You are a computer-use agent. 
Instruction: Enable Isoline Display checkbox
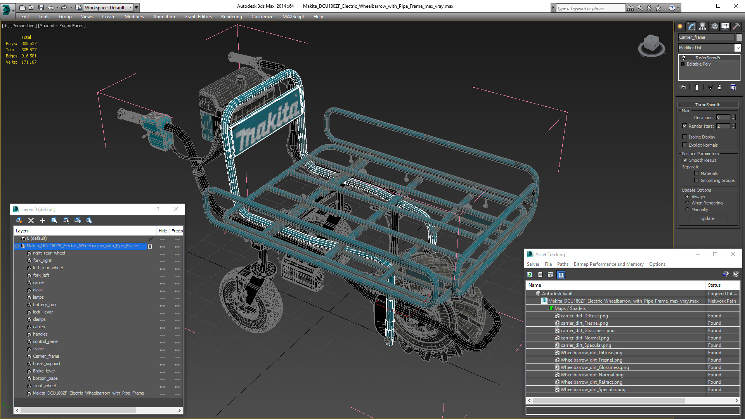point(685,137)
